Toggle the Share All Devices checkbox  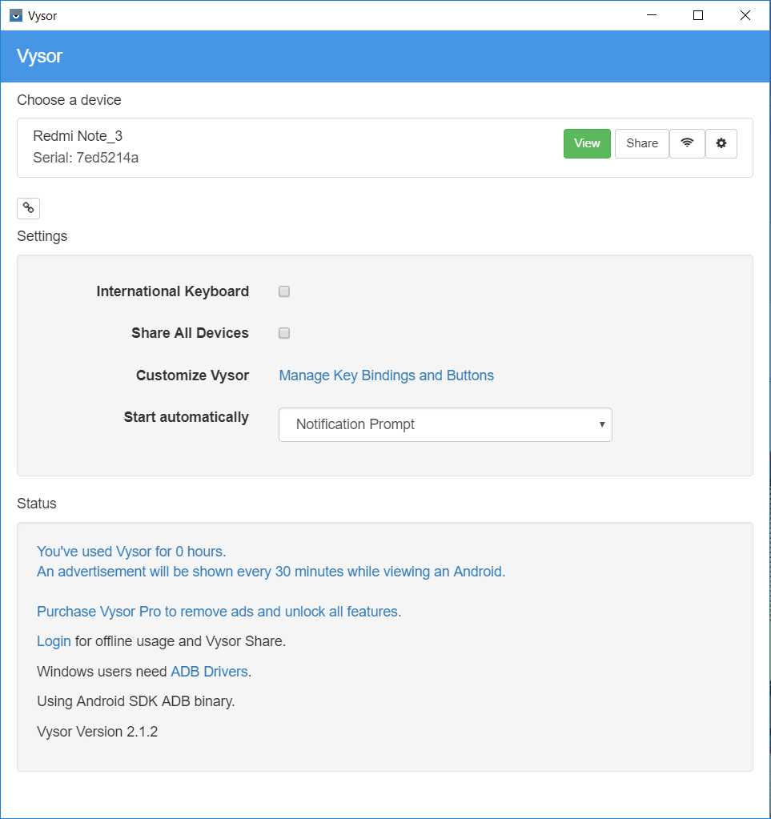(x=284, y=333)
